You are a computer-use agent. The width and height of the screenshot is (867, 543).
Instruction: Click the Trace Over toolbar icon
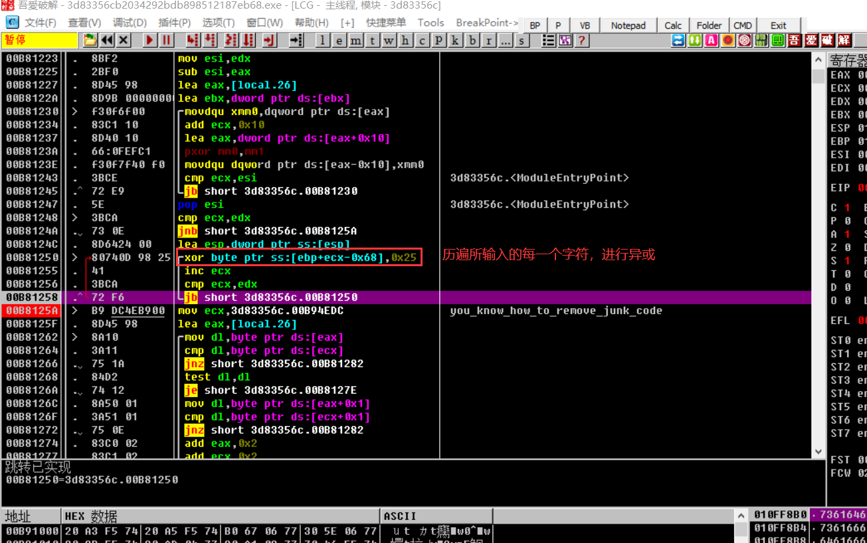coord(248,40)
